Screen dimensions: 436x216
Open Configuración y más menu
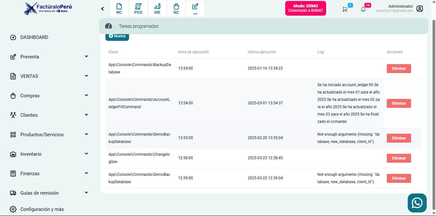(x=42, y=209)
